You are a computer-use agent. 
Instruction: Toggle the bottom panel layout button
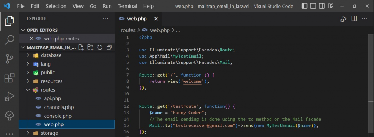(x=313, y=6)
